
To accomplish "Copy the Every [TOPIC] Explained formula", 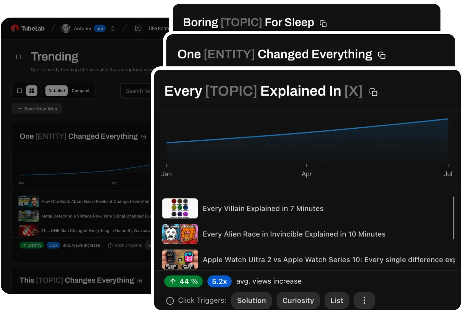I will pos(374,92).
